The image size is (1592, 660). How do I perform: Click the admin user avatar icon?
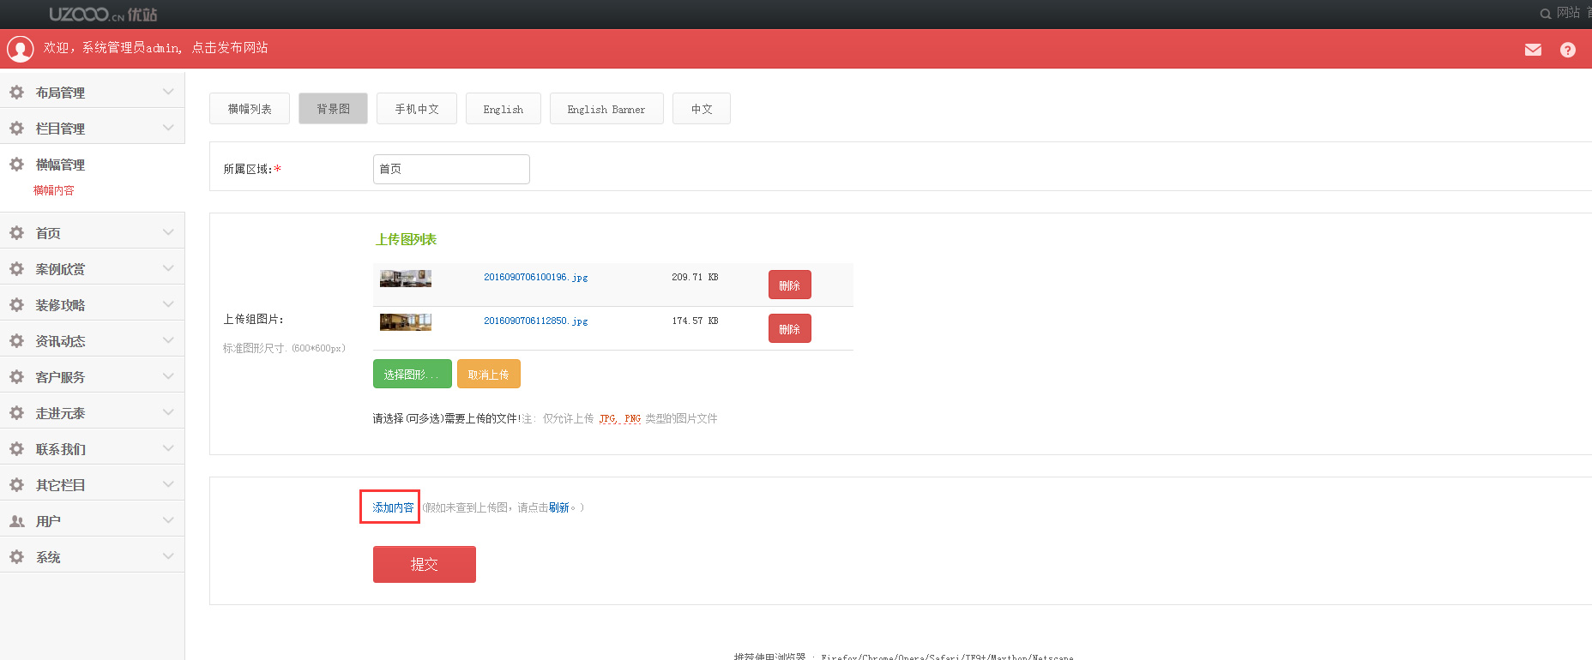[x=20, y=49]
